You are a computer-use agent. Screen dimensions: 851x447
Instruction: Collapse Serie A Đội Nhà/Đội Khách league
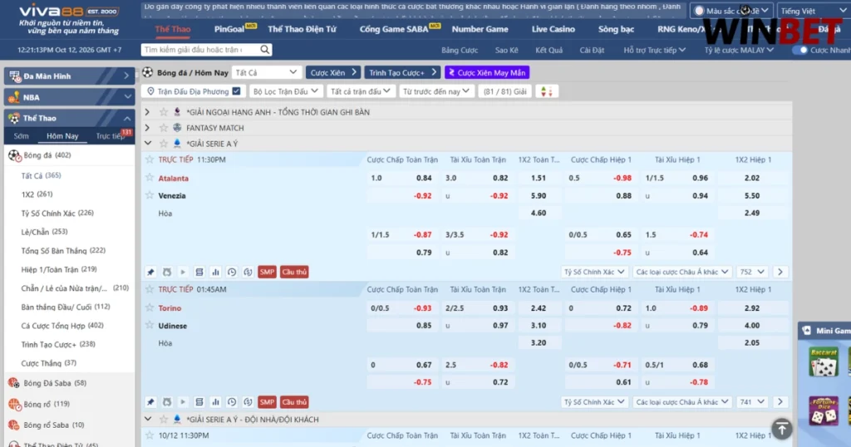[x=148, y=420]
